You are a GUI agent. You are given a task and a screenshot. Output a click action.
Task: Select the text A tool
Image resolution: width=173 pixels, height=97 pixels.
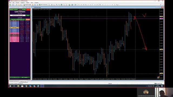(112, 5)
